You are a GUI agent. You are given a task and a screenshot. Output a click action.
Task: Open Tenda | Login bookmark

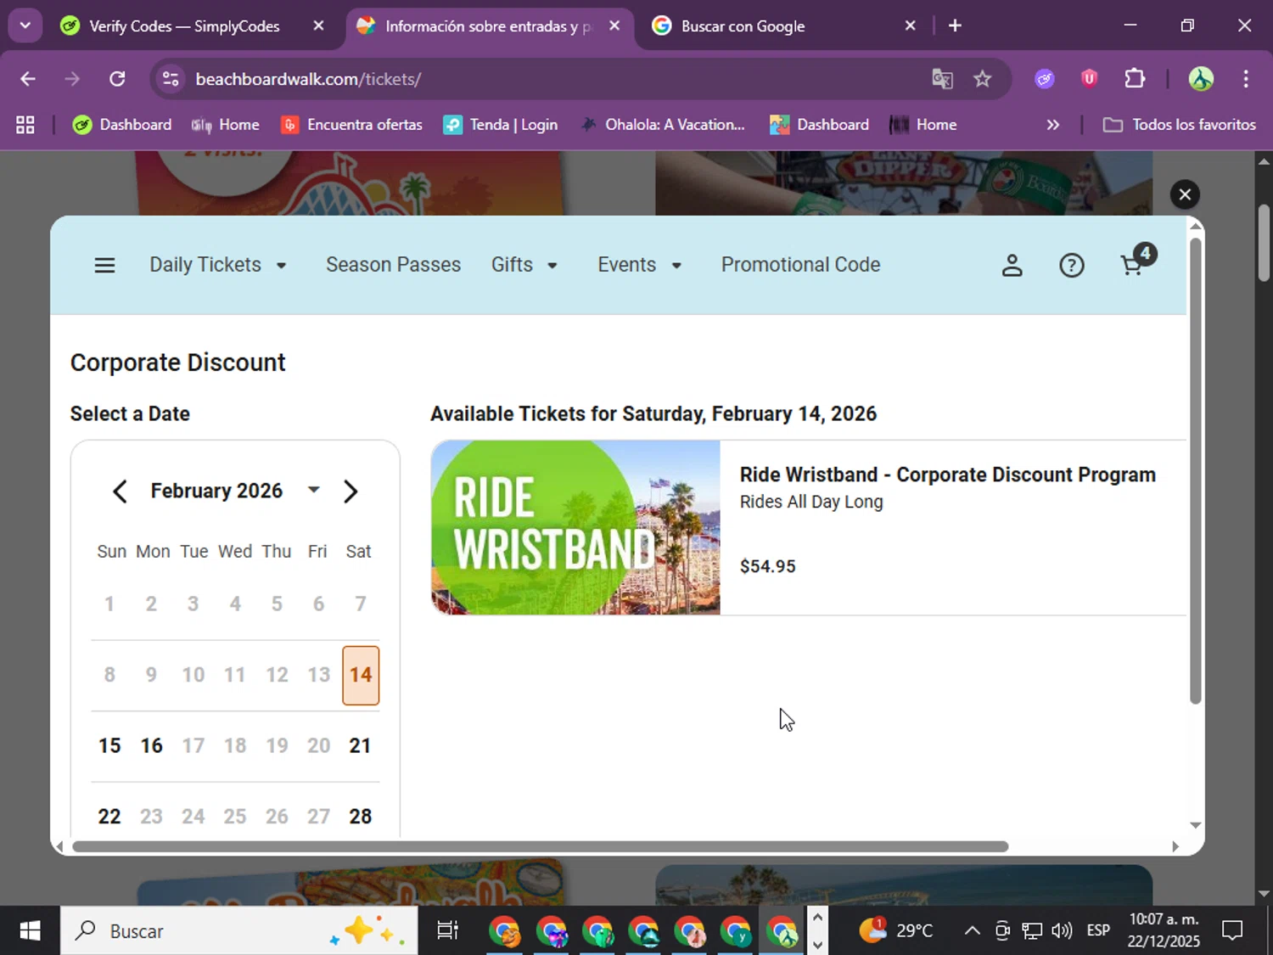pyautogui.click(x=501, y=125)
